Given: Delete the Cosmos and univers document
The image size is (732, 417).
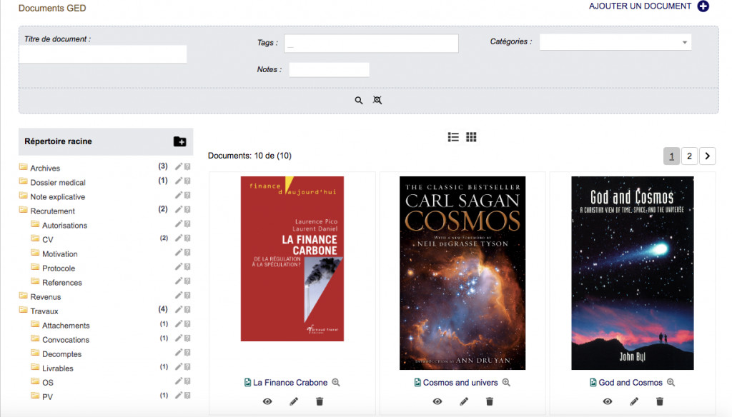Looking at the screenshot, I should point(489,401).
